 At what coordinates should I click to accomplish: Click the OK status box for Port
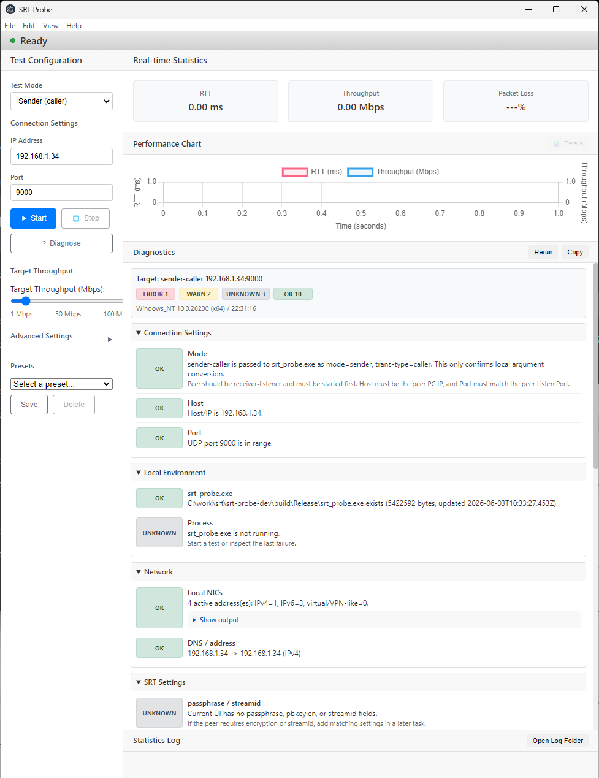tap(159, 438)
